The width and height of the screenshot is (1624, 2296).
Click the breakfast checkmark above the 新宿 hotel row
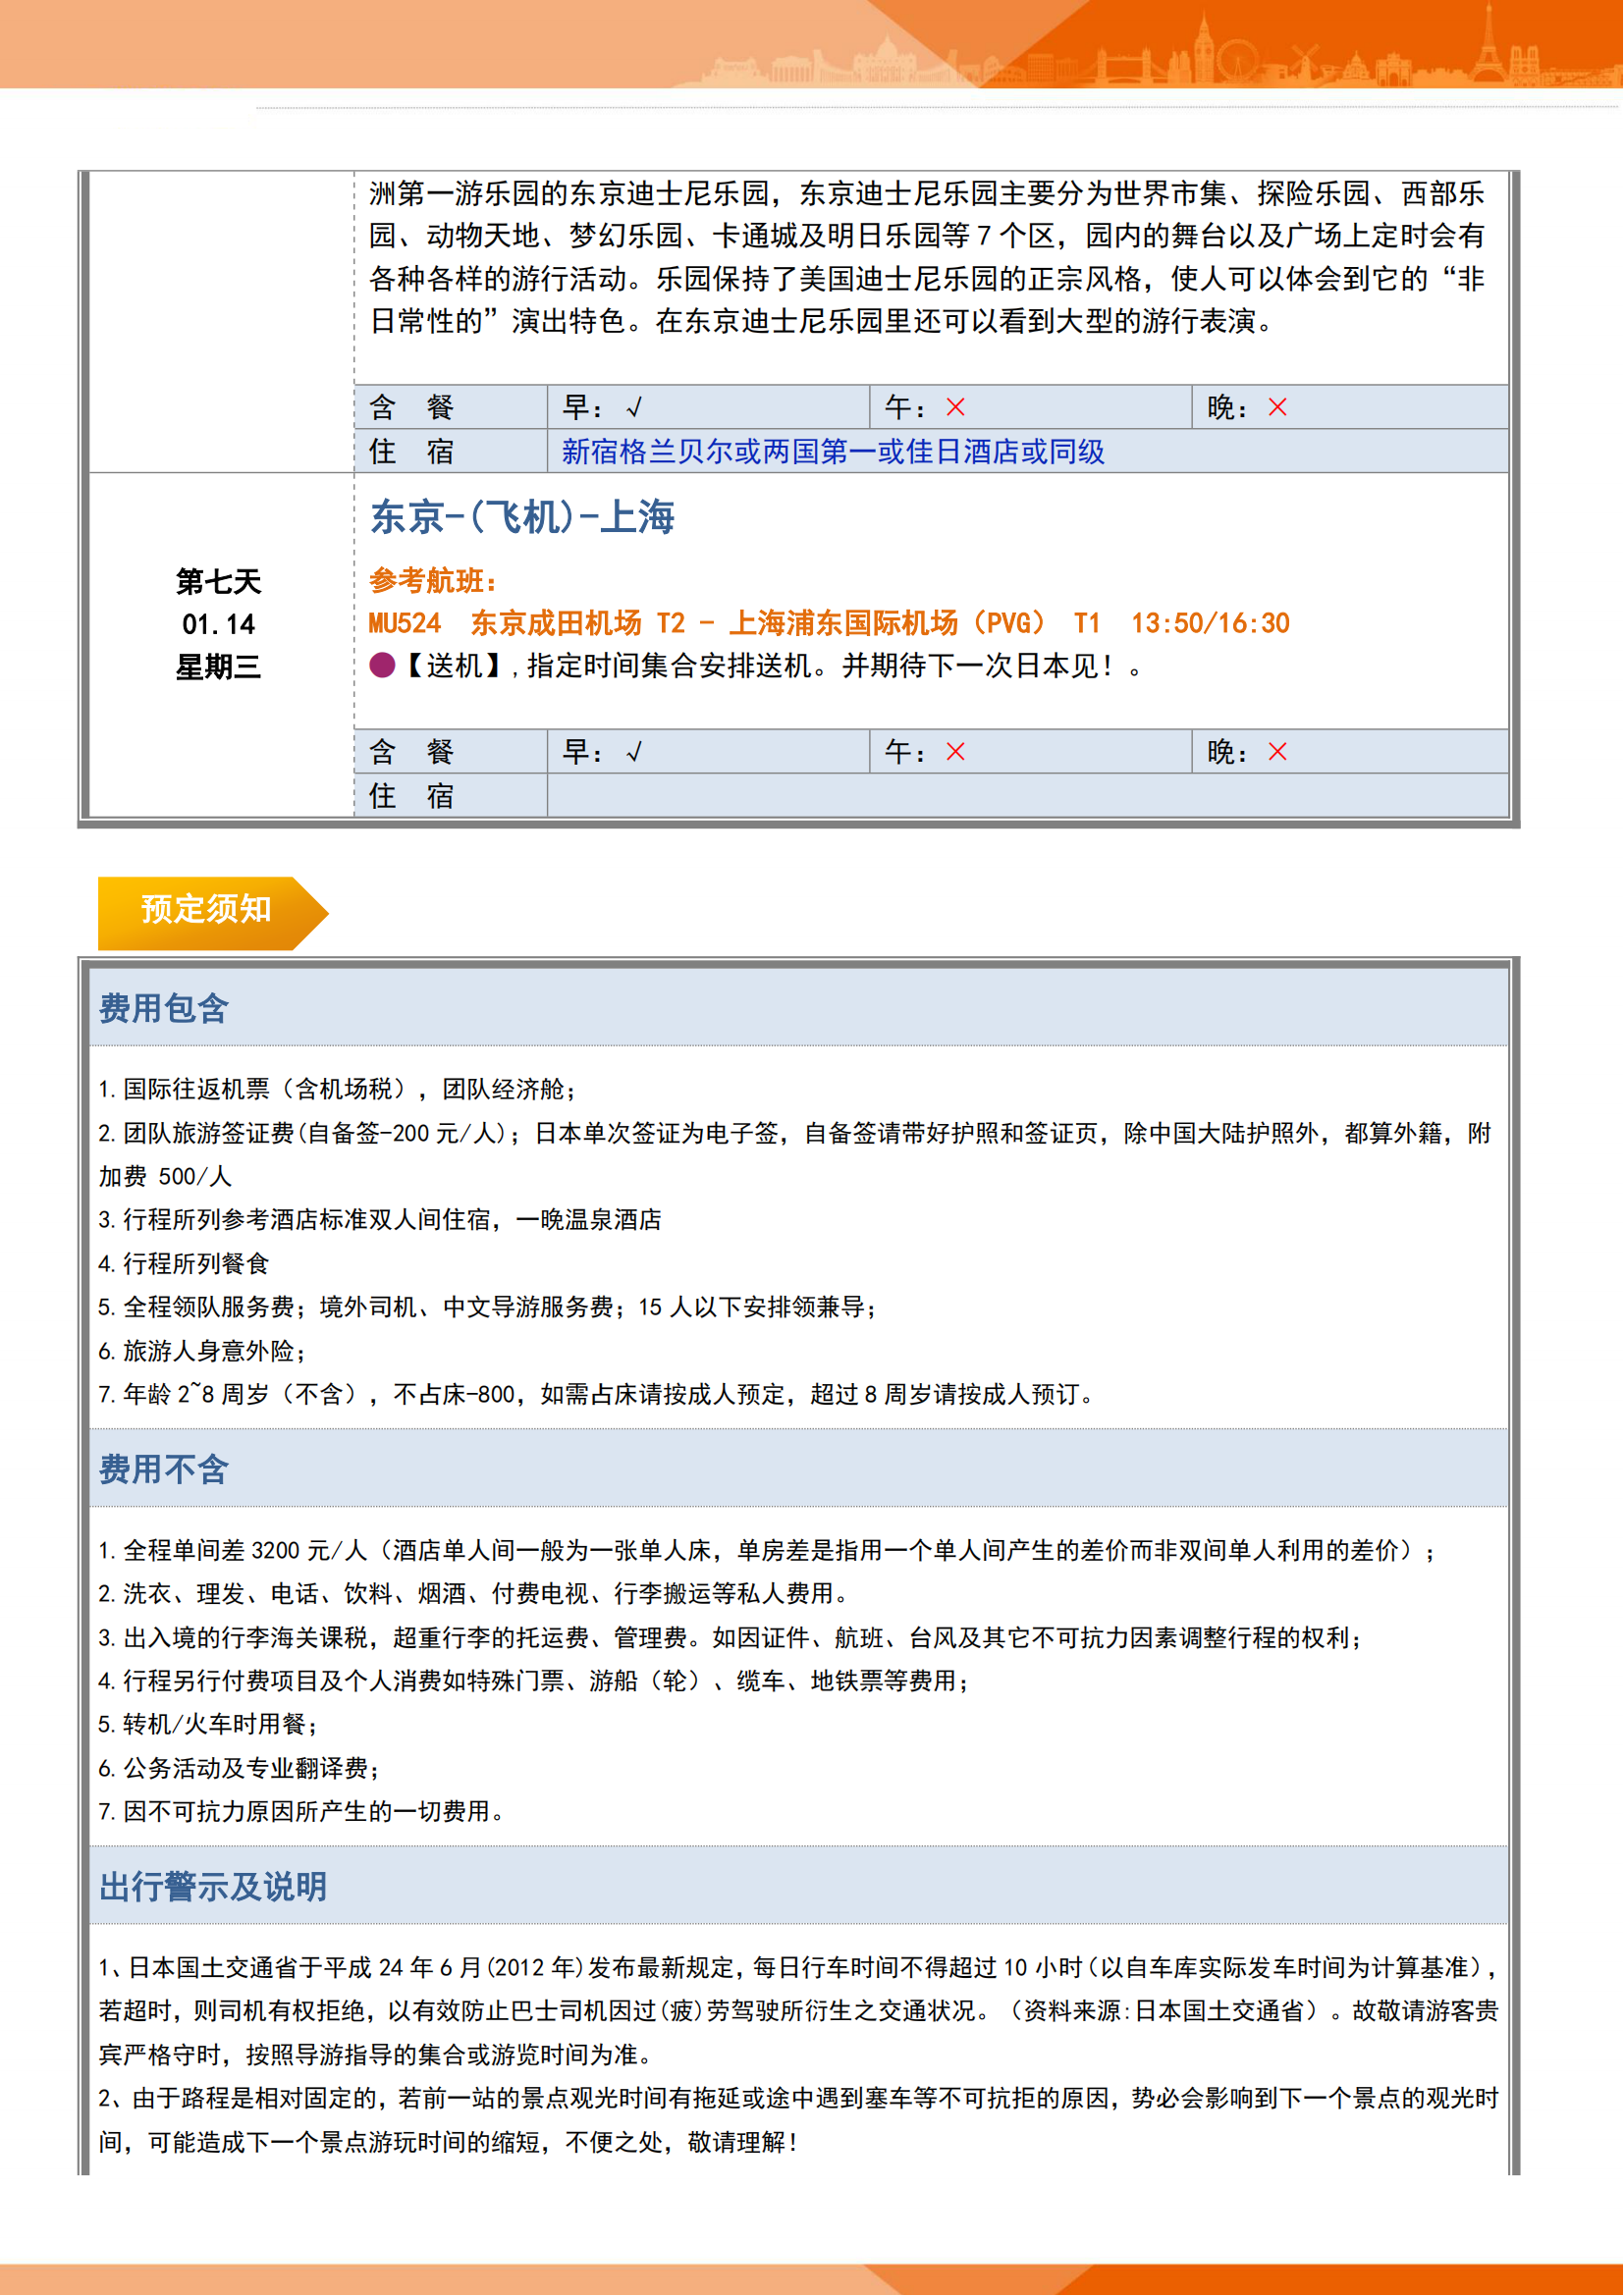(634, 408)
